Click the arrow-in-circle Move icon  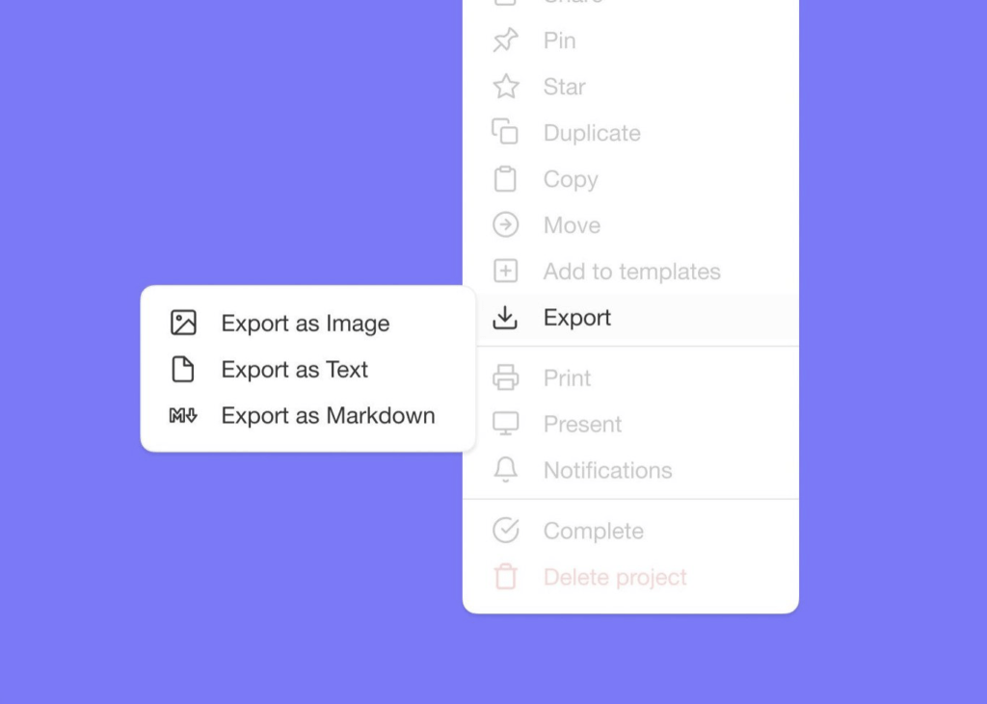505,225
